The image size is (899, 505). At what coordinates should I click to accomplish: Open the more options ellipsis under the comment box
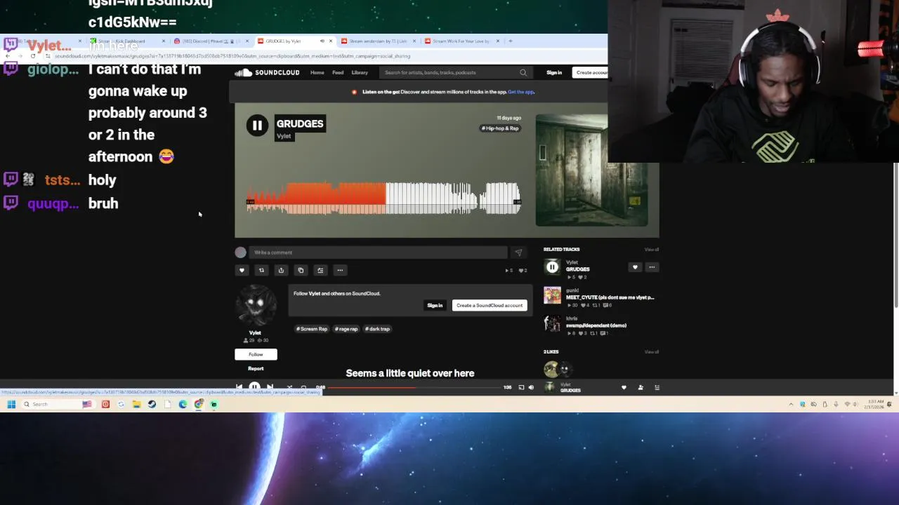[340, 270]
